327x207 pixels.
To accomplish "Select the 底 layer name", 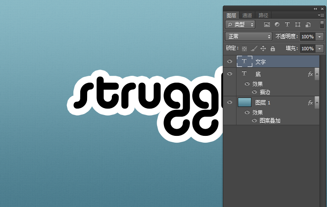I will (x=258, y=74).
